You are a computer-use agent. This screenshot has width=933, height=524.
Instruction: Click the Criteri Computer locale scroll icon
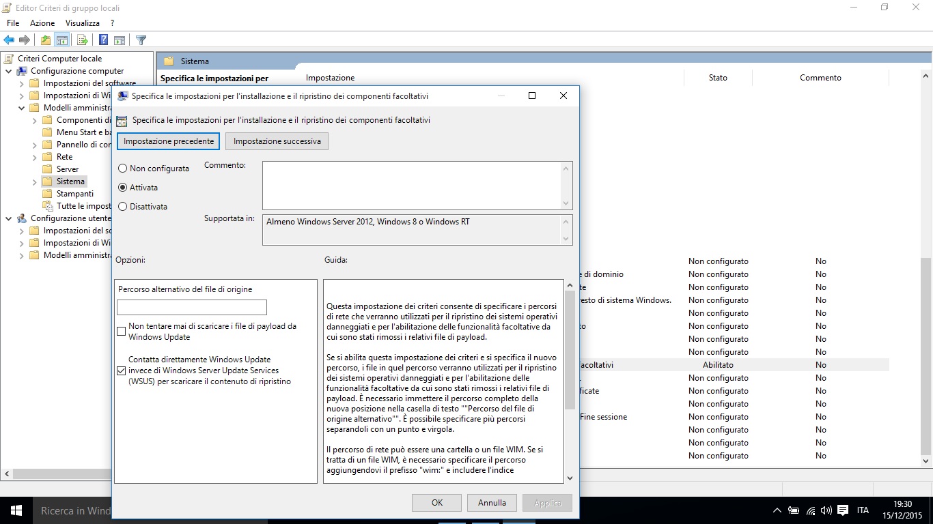pyautogui.click(x=10, y=59)
